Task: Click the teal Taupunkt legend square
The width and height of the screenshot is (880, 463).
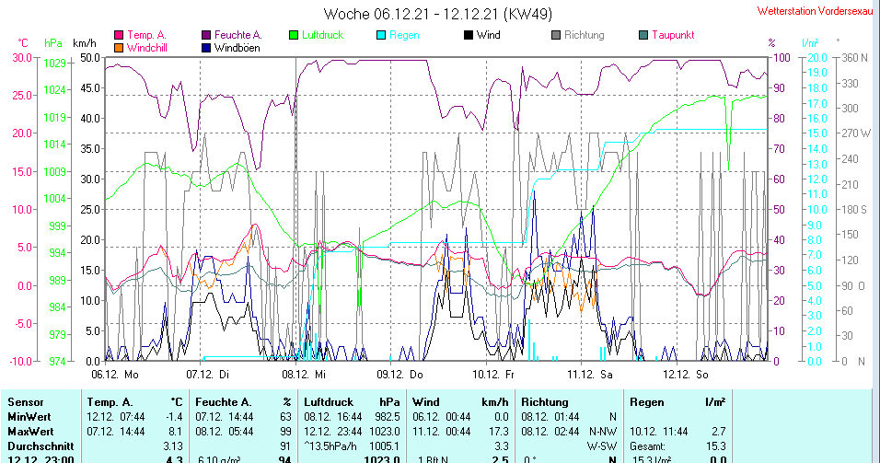Action: point(644,35)
